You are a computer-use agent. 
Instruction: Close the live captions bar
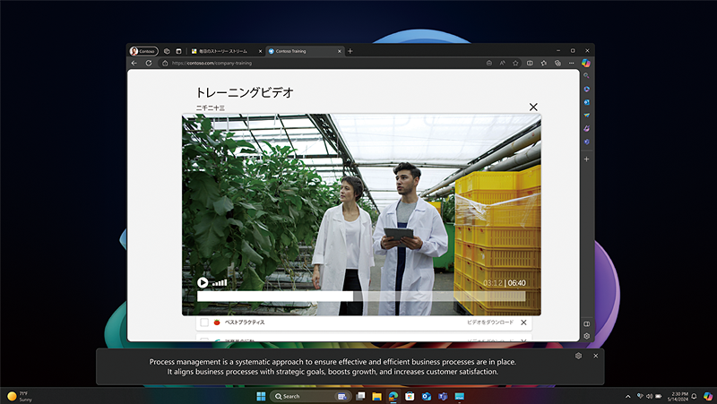click(x=595, y=356)
